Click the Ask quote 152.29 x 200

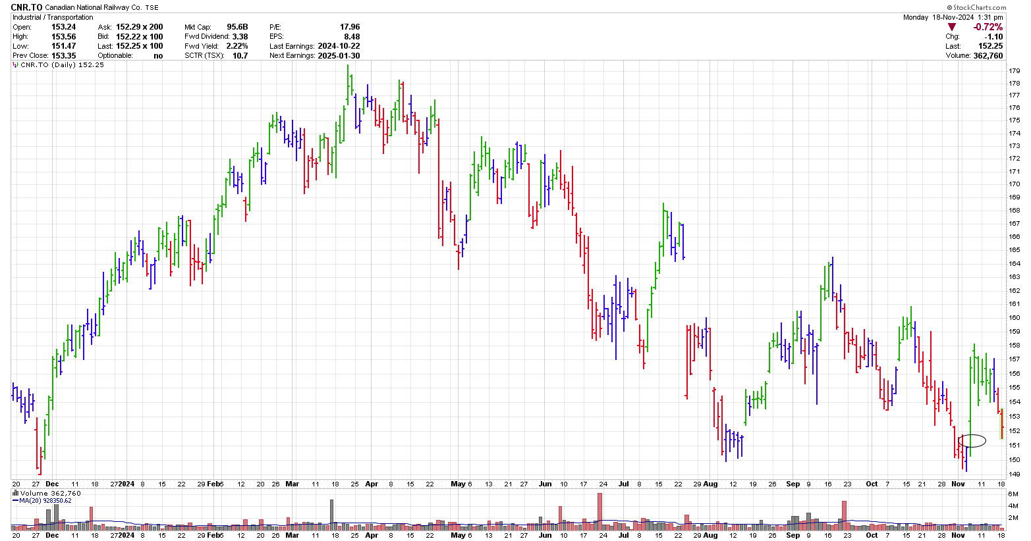click(140, 28)
